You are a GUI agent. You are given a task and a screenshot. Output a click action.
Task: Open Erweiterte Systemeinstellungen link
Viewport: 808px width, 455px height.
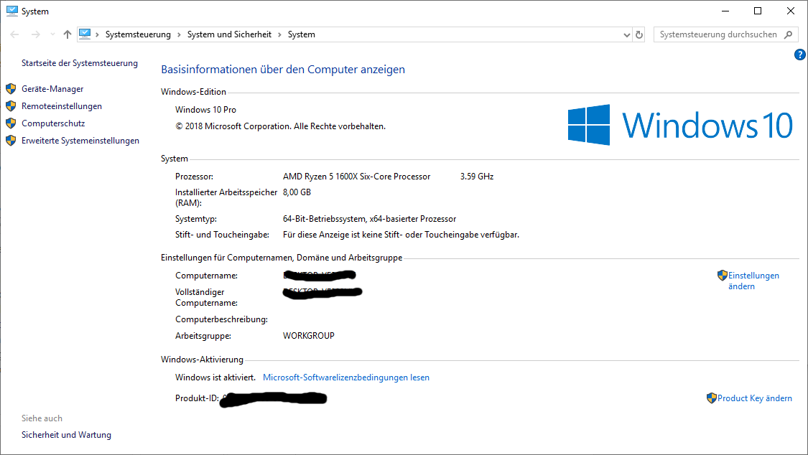tap(80, 141)
